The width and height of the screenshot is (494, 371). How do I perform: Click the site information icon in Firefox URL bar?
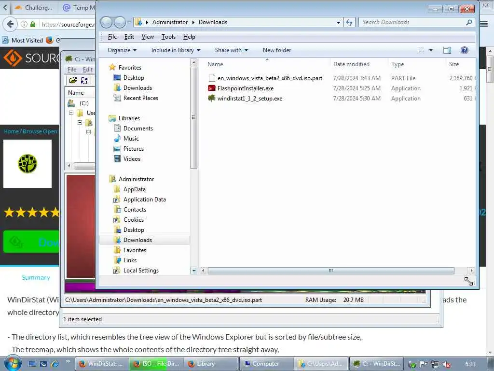point(24,24)
